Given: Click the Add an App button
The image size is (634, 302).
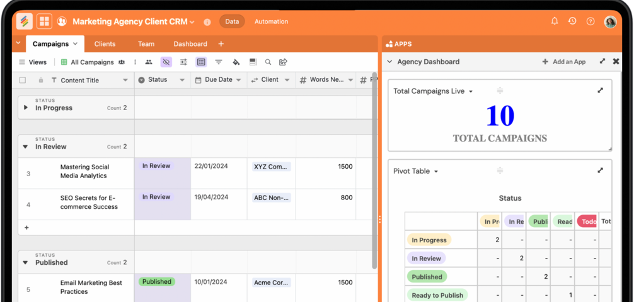Looking at the screenshot, I should [563, 62].
